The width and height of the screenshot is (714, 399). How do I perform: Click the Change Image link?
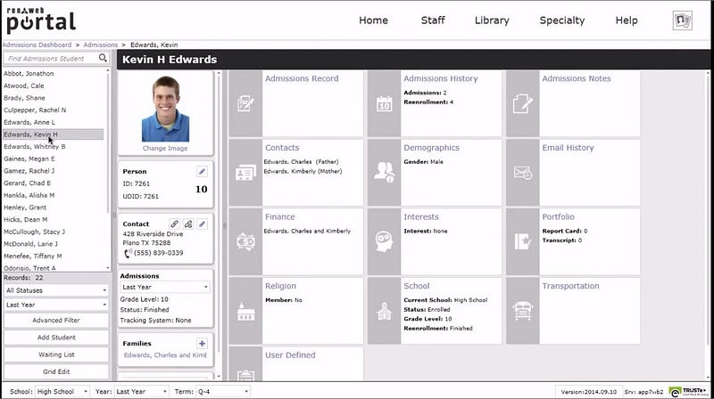pos(165,148)
